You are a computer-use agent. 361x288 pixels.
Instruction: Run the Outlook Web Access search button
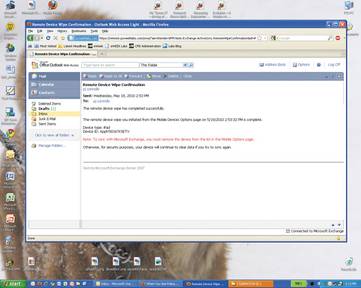tap(191, 65)
